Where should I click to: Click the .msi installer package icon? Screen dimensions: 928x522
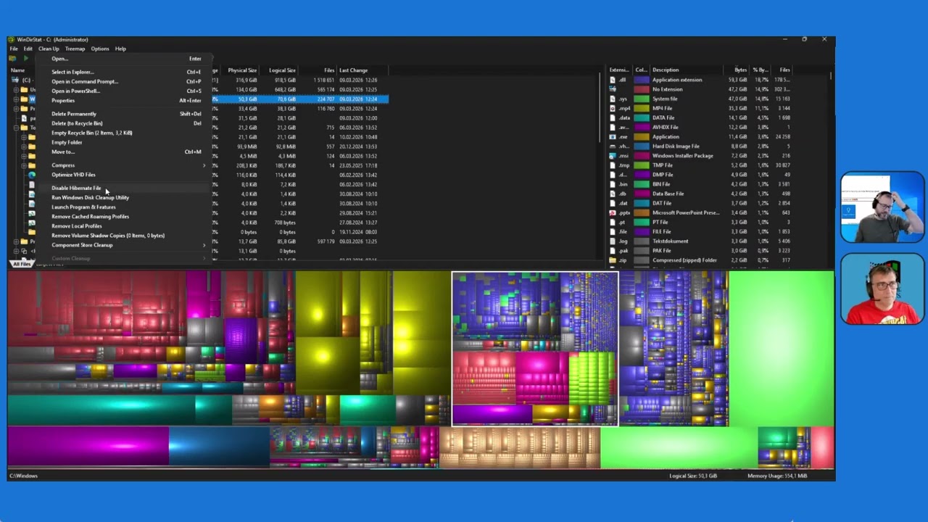[x=613, y=156]
